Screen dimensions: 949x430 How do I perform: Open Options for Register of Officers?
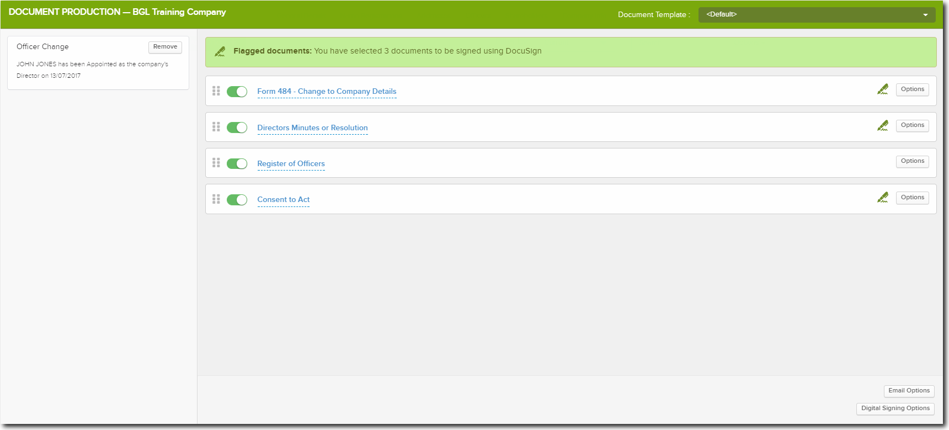tap(913, 161)
